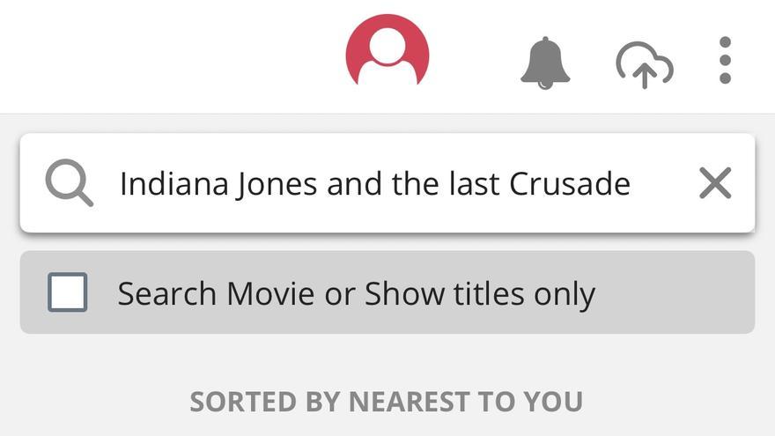Expand the vertical ellipsis overflow menu
775x436 pixels.
(725, 61)
